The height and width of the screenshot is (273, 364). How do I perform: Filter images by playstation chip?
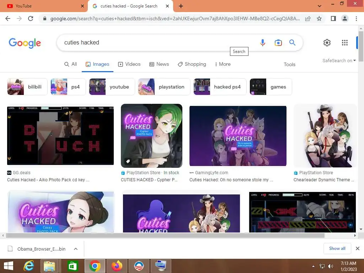tap(164, 87)
